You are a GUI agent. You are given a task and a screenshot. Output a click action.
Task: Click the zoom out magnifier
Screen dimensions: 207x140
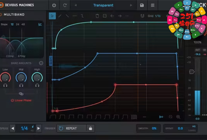tap(171, 117)
